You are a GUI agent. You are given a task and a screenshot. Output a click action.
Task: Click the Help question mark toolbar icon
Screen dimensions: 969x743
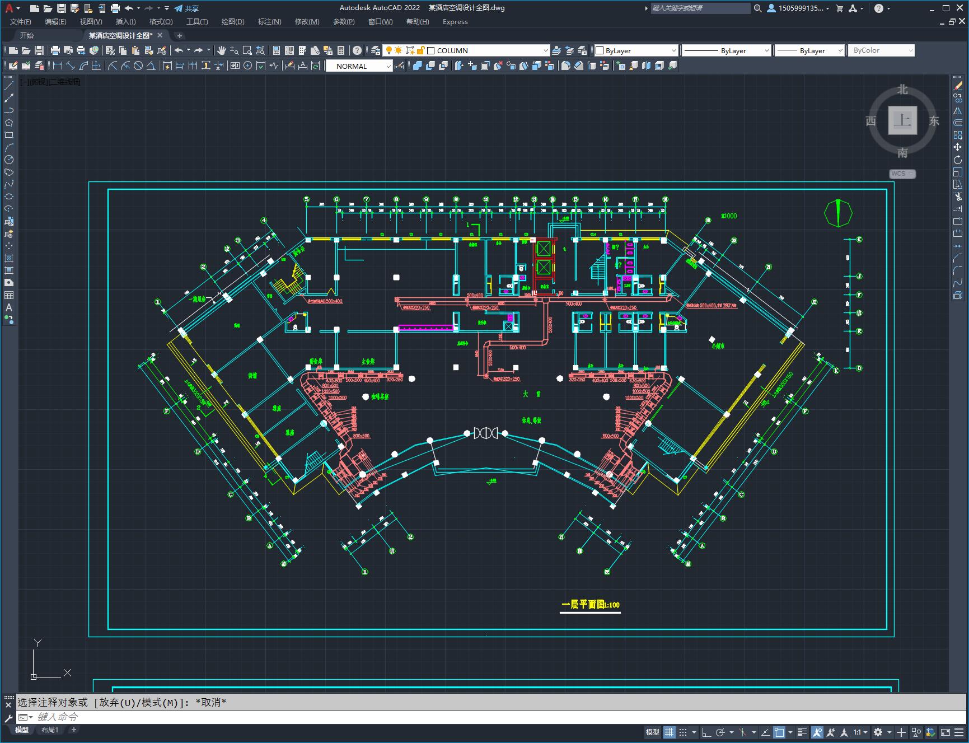click(357, 50)
